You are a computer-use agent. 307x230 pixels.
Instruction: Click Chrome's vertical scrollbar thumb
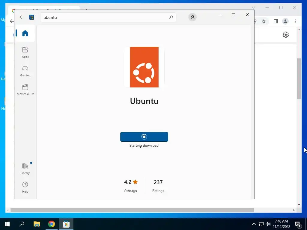[x=299, y=79]
